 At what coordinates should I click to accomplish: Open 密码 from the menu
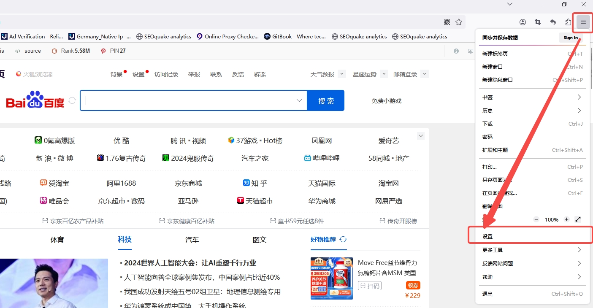pos(533,137)
